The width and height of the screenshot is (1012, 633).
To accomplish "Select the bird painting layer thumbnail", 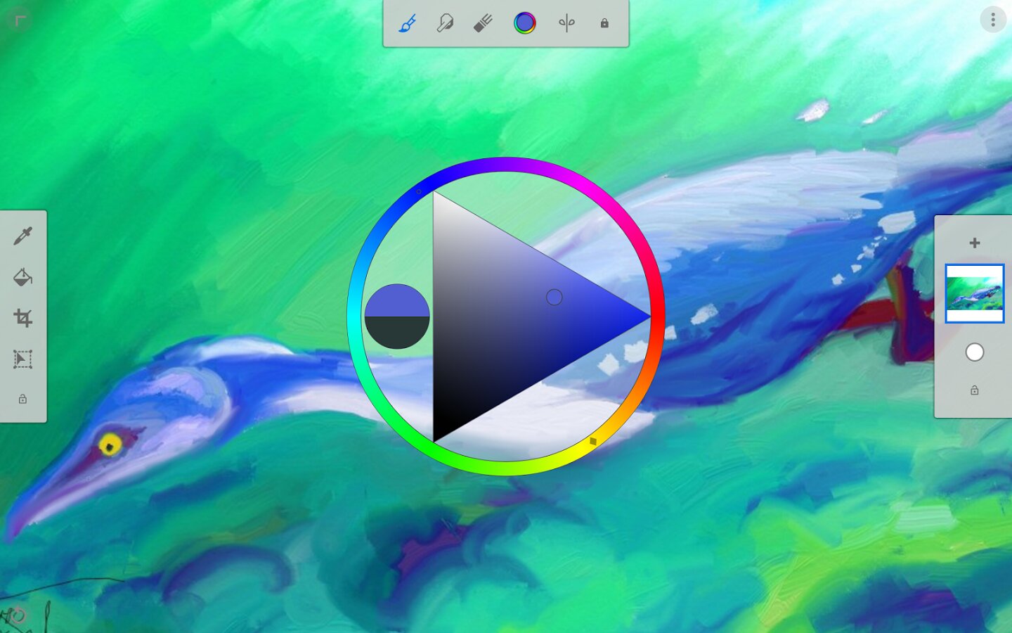I will click(x=974, y=293).
